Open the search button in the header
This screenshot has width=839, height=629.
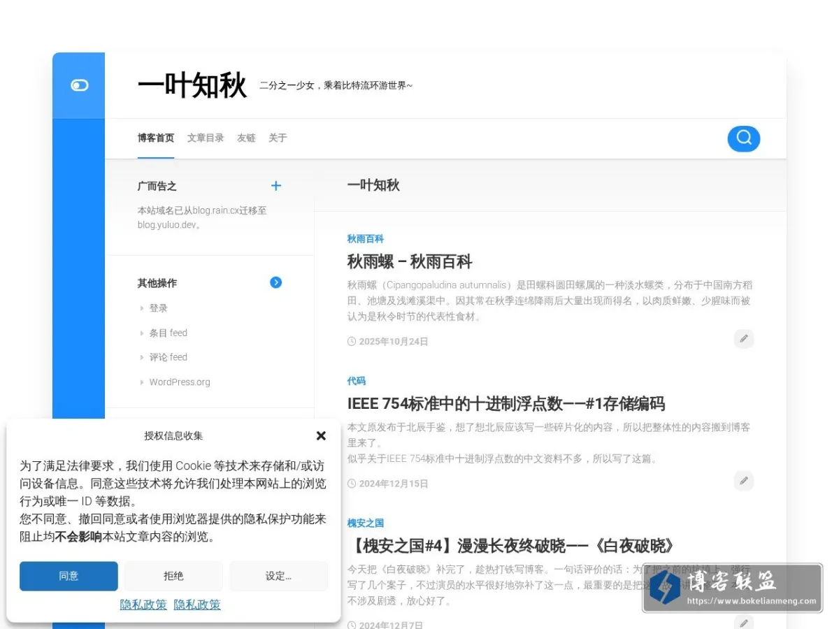coord(744,138)
